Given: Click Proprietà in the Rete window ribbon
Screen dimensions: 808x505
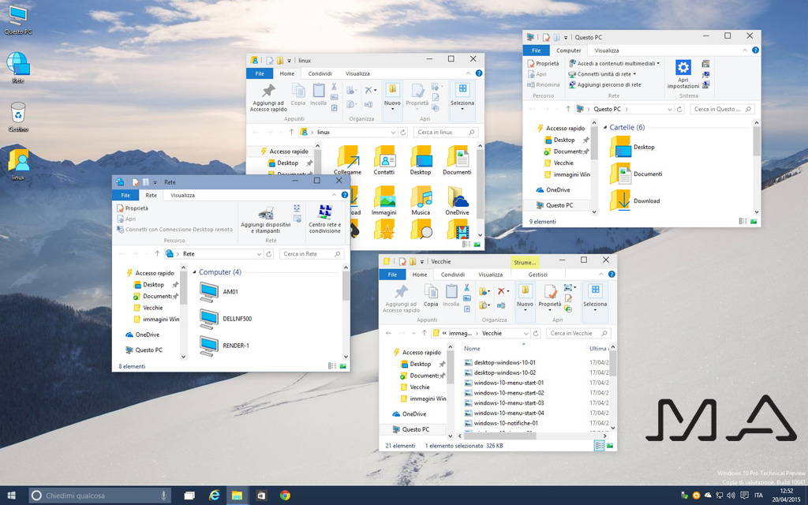Looking at the screenshot, I should [x=133, y=208].
